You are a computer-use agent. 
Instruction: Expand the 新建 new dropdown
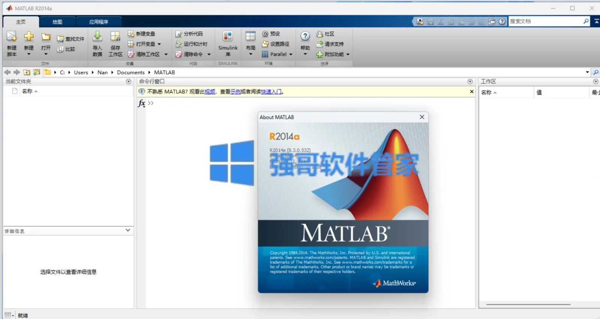tap(29, 54)
